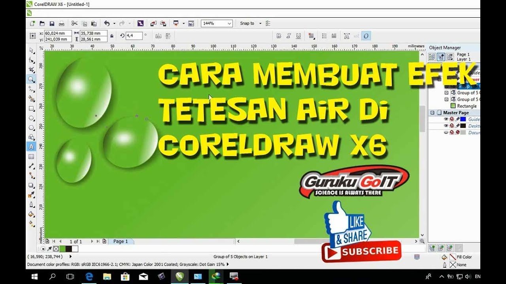Screen dimensions: 506x284
Task: Toggle Show Object Properties in Object Manager
Action: click(x=432, y=57)
